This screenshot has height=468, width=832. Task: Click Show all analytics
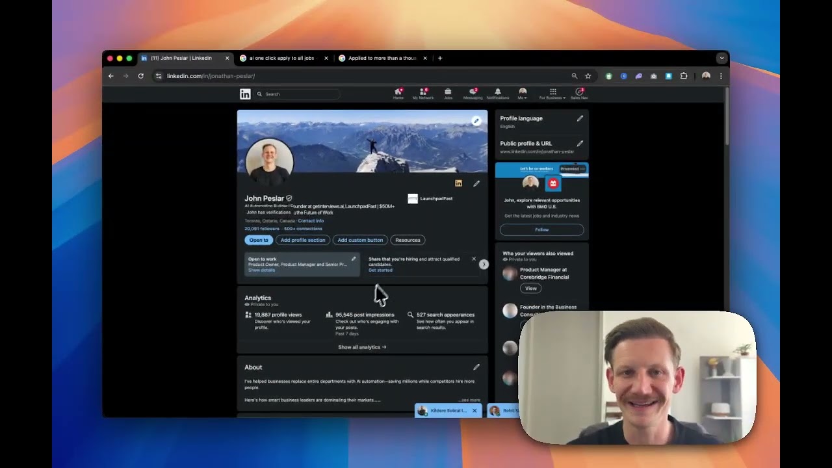[362, 347]
